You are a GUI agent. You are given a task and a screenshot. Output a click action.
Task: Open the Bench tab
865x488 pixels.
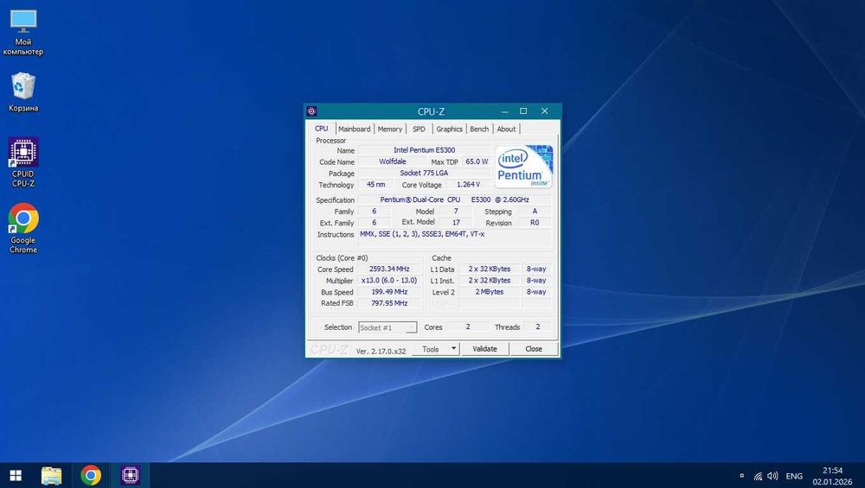point(479,129)
